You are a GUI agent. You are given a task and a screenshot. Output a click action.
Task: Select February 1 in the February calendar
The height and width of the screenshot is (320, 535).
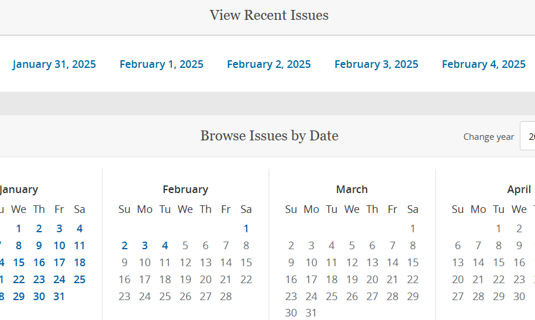(x=246, y=229)
